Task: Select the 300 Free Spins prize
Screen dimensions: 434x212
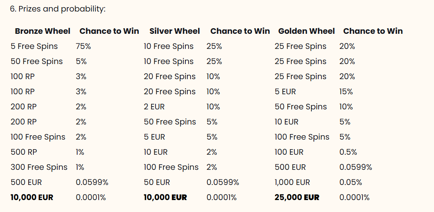Action: (x=39, y=167)
